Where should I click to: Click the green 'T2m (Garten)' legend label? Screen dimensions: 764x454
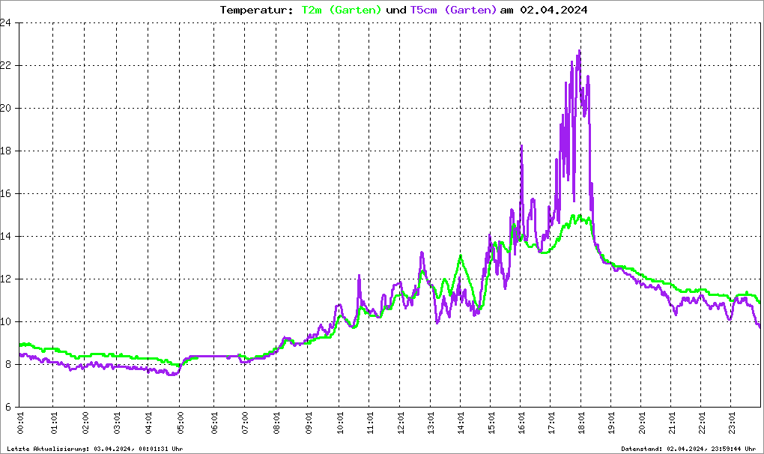[x=342, y=10]
